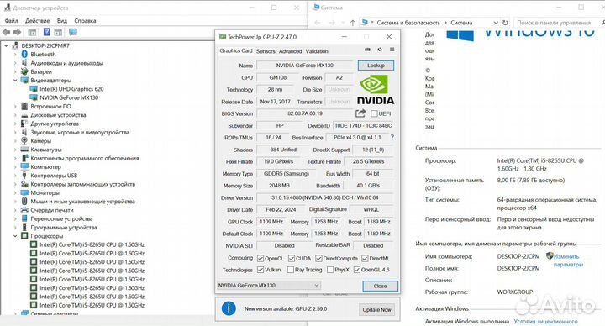This screenshot has width=605, height=326.
Task: Click the up arrow in Система window
Action: [352, 23]
